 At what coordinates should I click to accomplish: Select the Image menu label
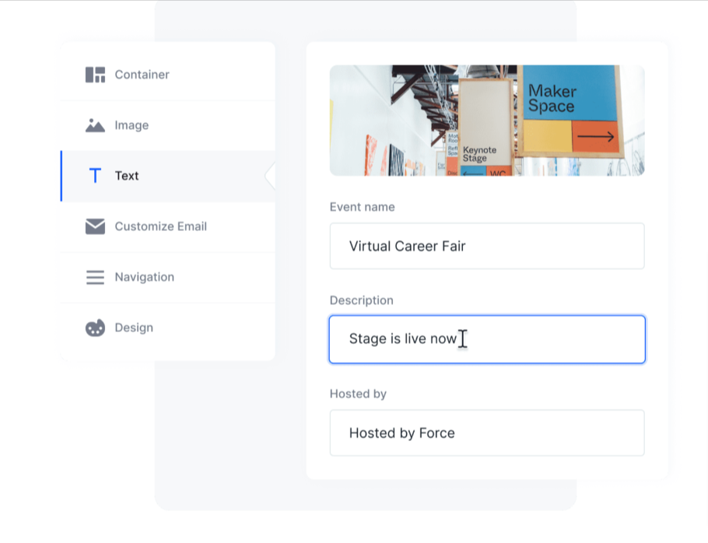(131, 125)
